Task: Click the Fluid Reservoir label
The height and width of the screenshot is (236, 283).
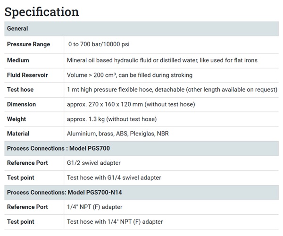Action: [27, 75]
